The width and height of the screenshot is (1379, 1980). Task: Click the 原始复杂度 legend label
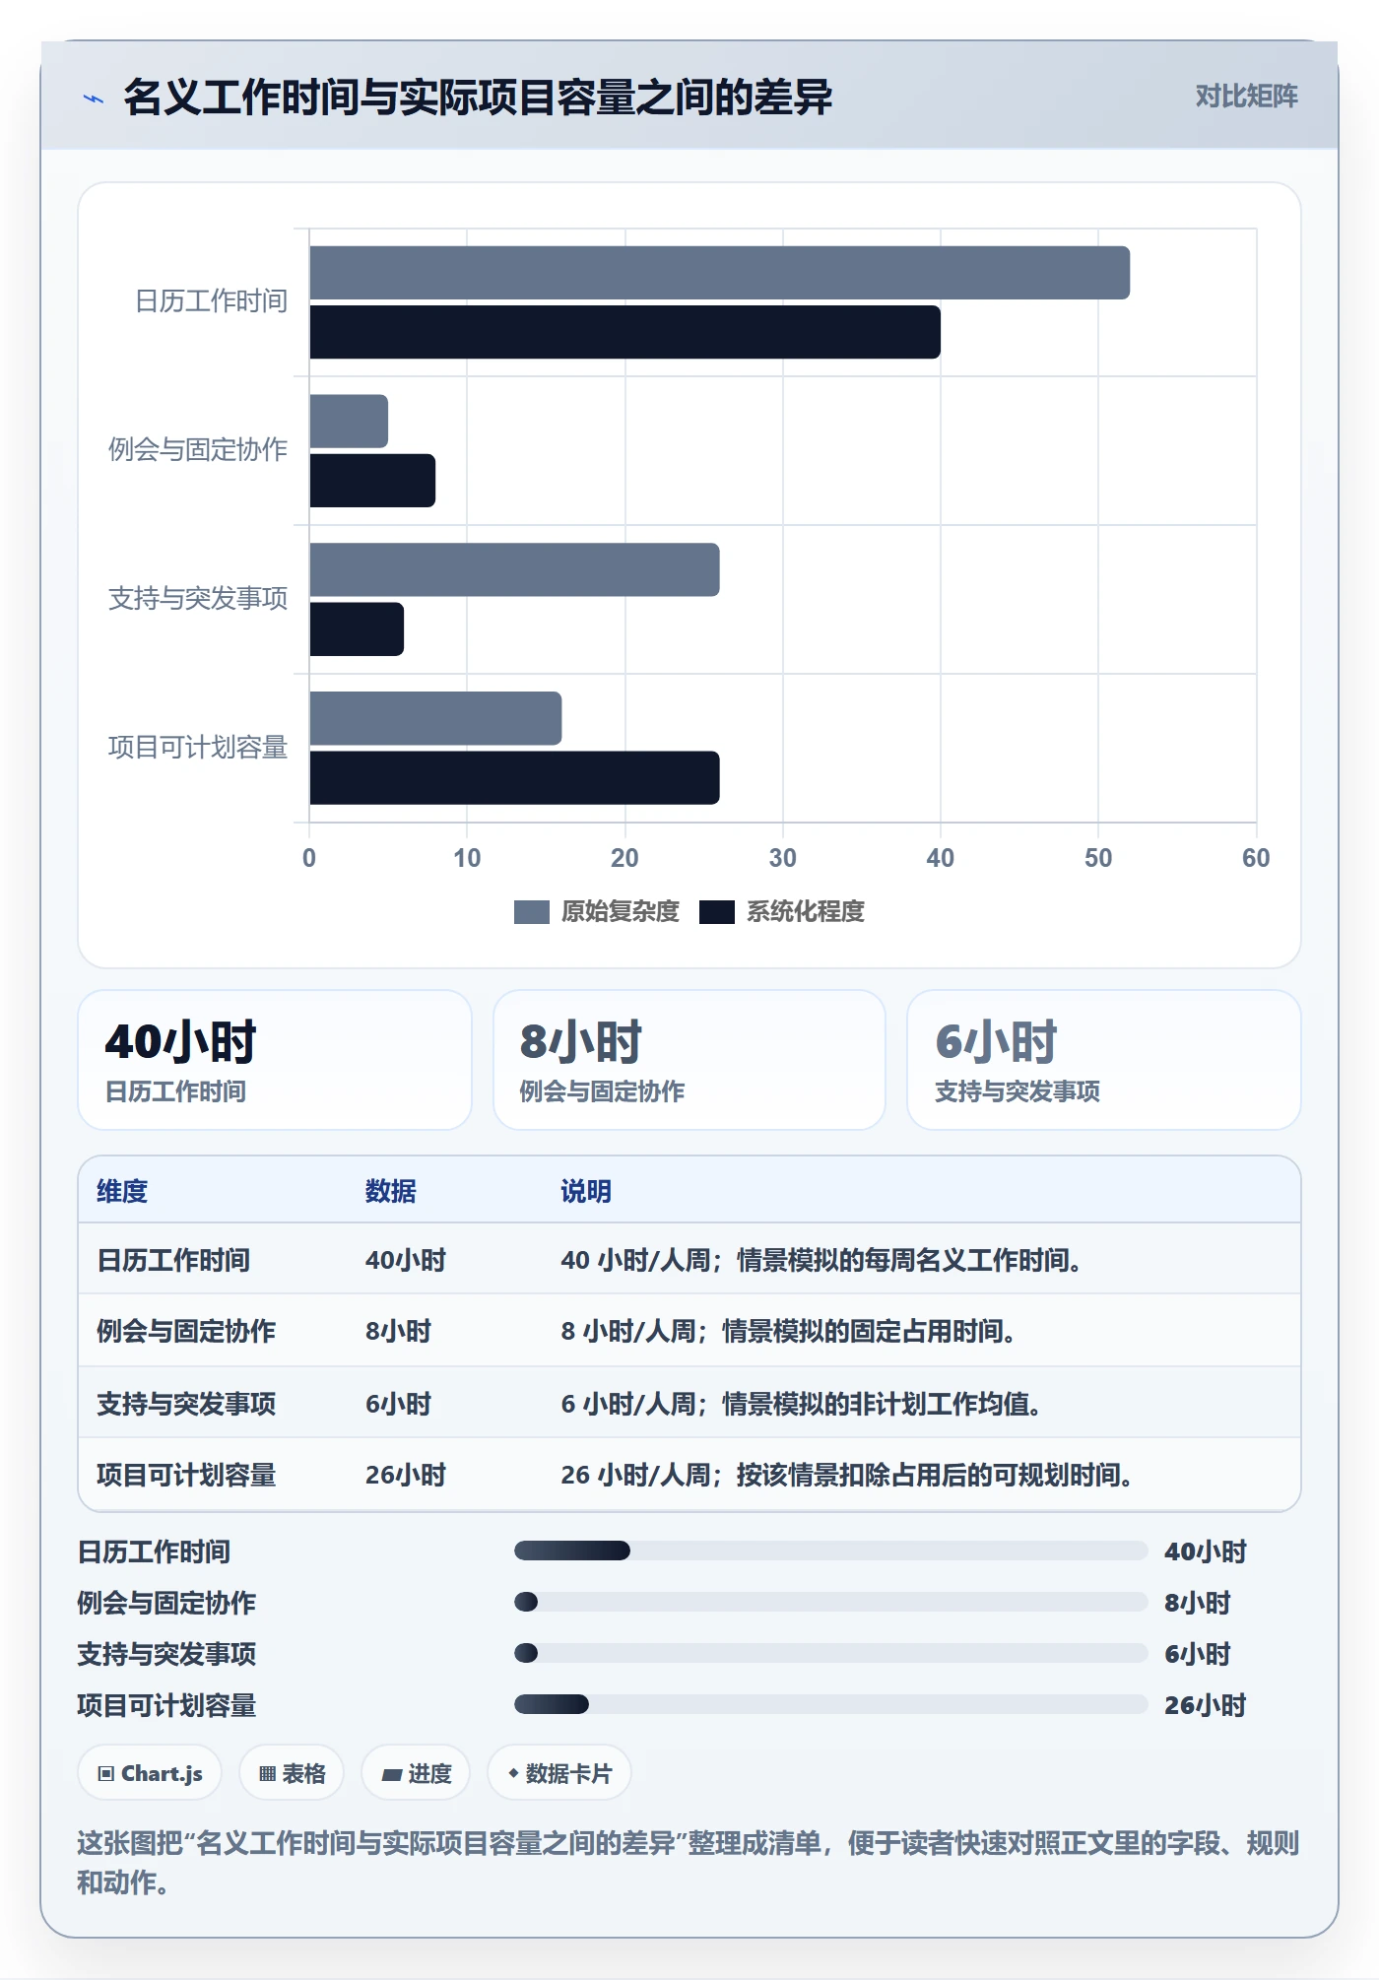[x=621, y=912]
